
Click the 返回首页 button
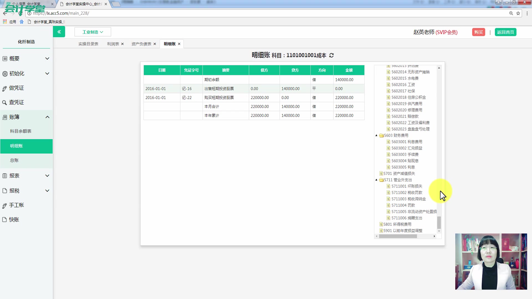(x=505, y=32)
